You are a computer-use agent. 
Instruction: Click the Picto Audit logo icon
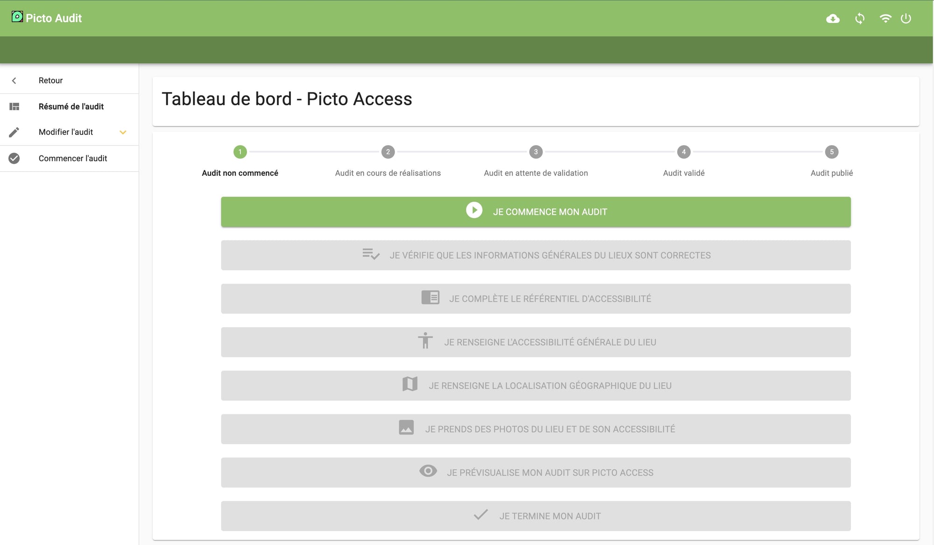click(x=17, y=17)
